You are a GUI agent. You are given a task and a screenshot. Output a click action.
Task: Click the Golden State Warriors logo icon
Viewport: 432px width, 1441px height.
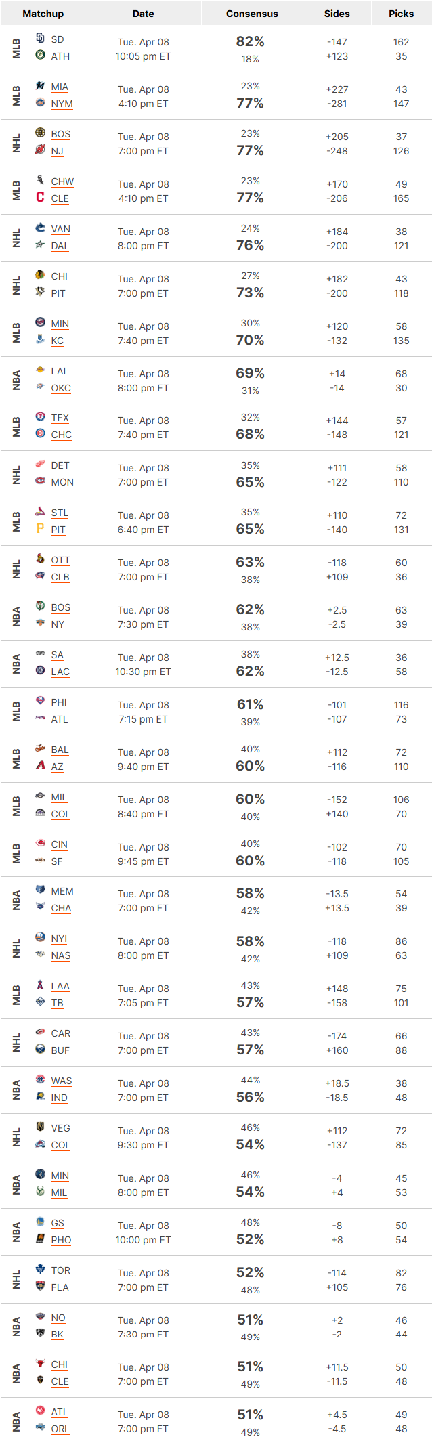40,1222
